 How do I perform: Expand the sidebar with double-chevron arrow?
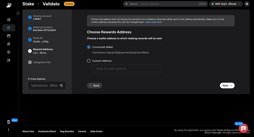tap(18, 13)
